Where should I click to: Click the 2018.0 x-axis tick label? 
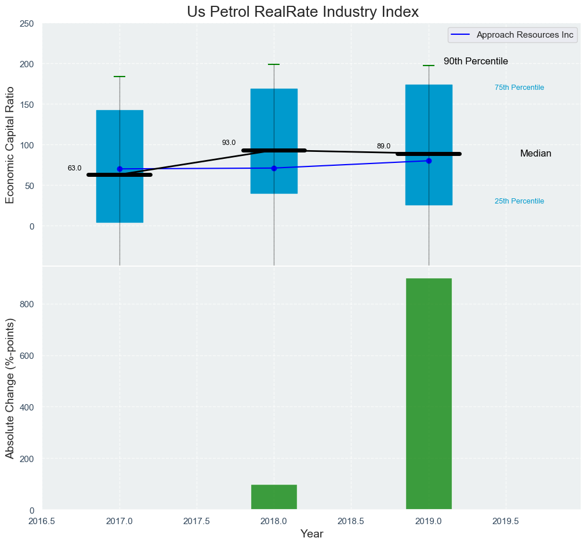[274, 520]
